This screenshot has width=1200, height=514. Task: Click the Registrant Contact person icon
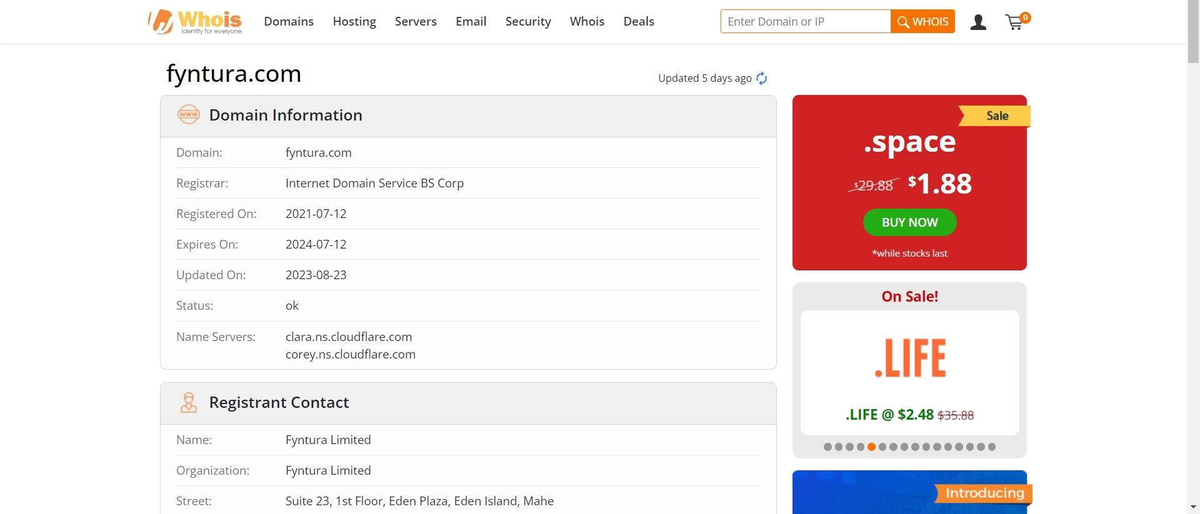pyautogui.click(x=188, y=403)
